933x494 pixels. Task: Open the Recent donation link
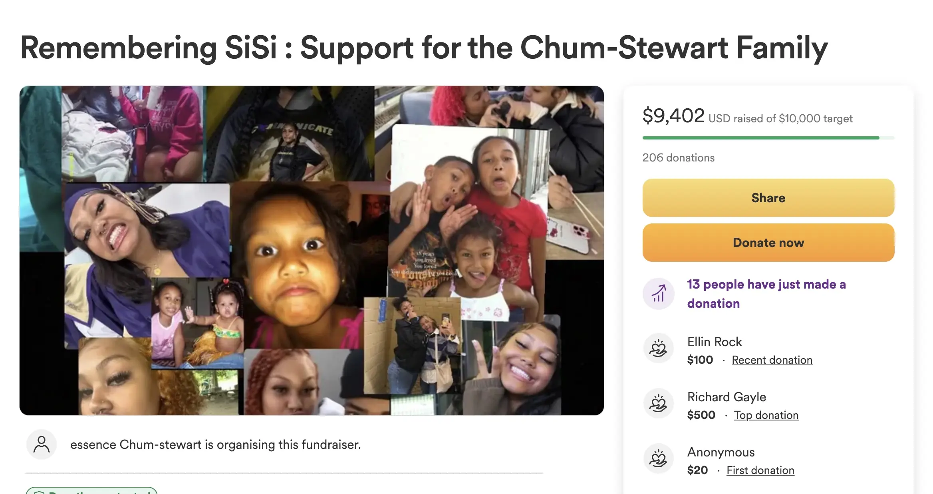click(x=772, y=360)
